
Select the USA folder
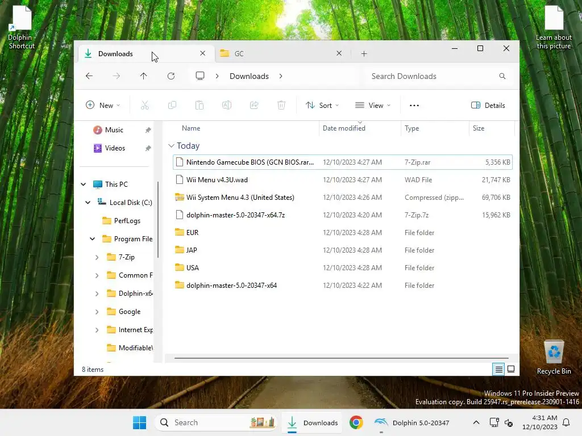pyautogui.click(x=343, y=268)
